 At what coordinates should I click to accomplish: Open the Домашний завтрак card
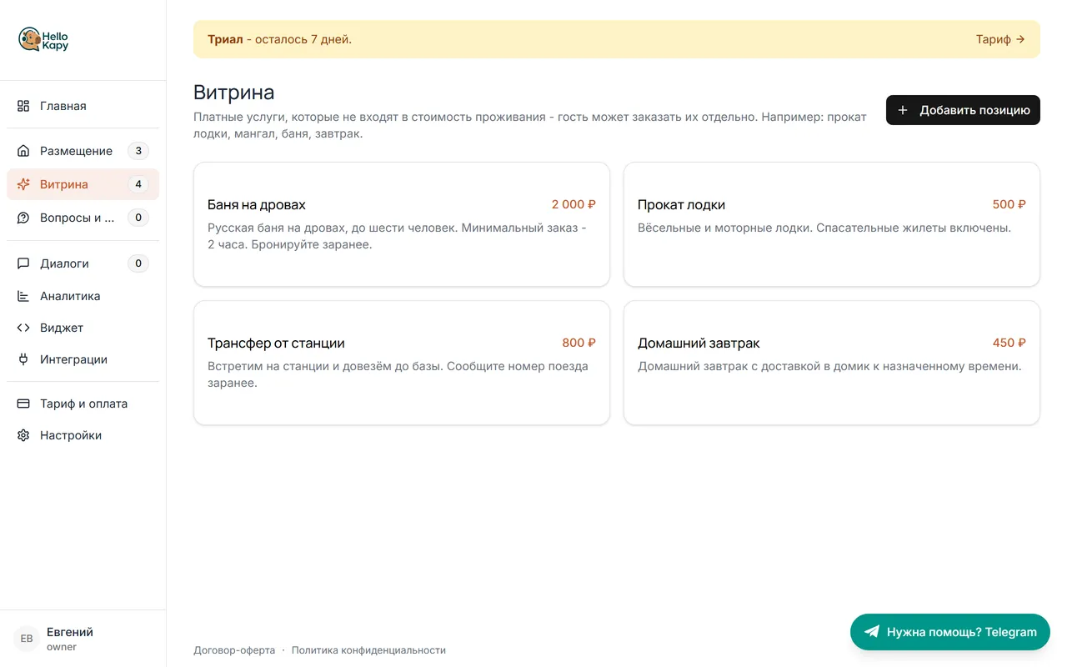pyautogui.click(x=832, y=363)
